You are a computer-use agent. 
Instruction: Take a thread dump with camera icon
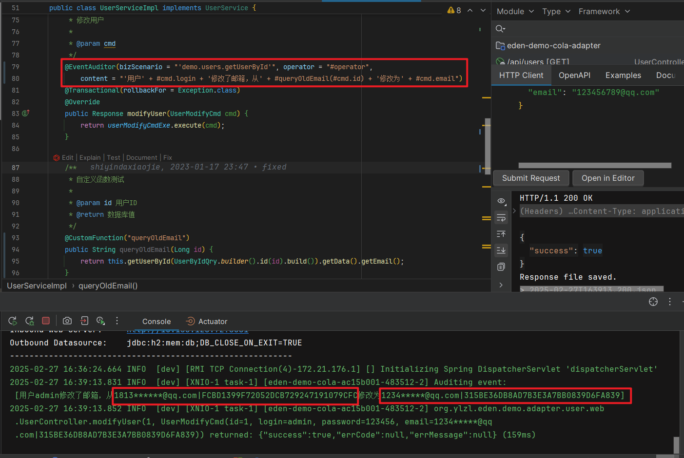(x=67, y=321)
